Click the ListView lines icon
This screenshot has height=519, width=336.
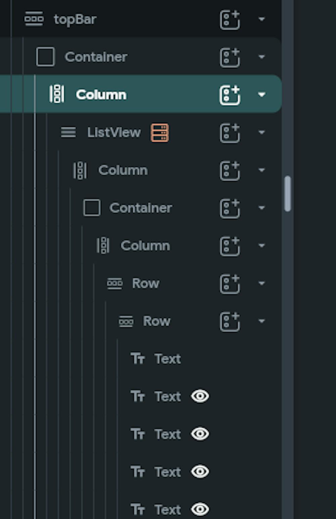pos(68,132)
